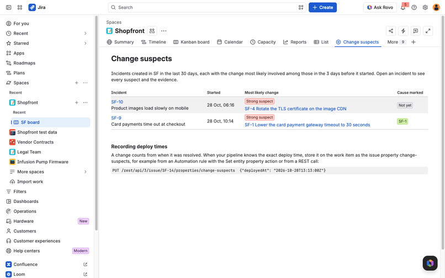Enter full screen with expand icon
Screen dimensions: 445x278
point(428,31)
